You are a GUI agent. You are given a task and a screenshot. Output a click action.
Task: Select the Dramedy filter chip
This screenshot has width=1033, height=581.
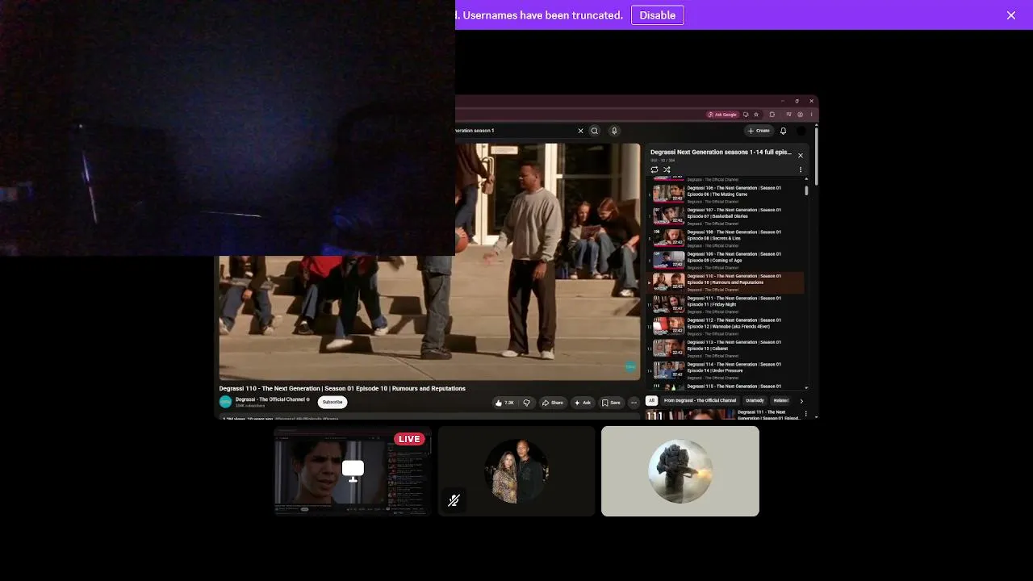coord(755,400)
